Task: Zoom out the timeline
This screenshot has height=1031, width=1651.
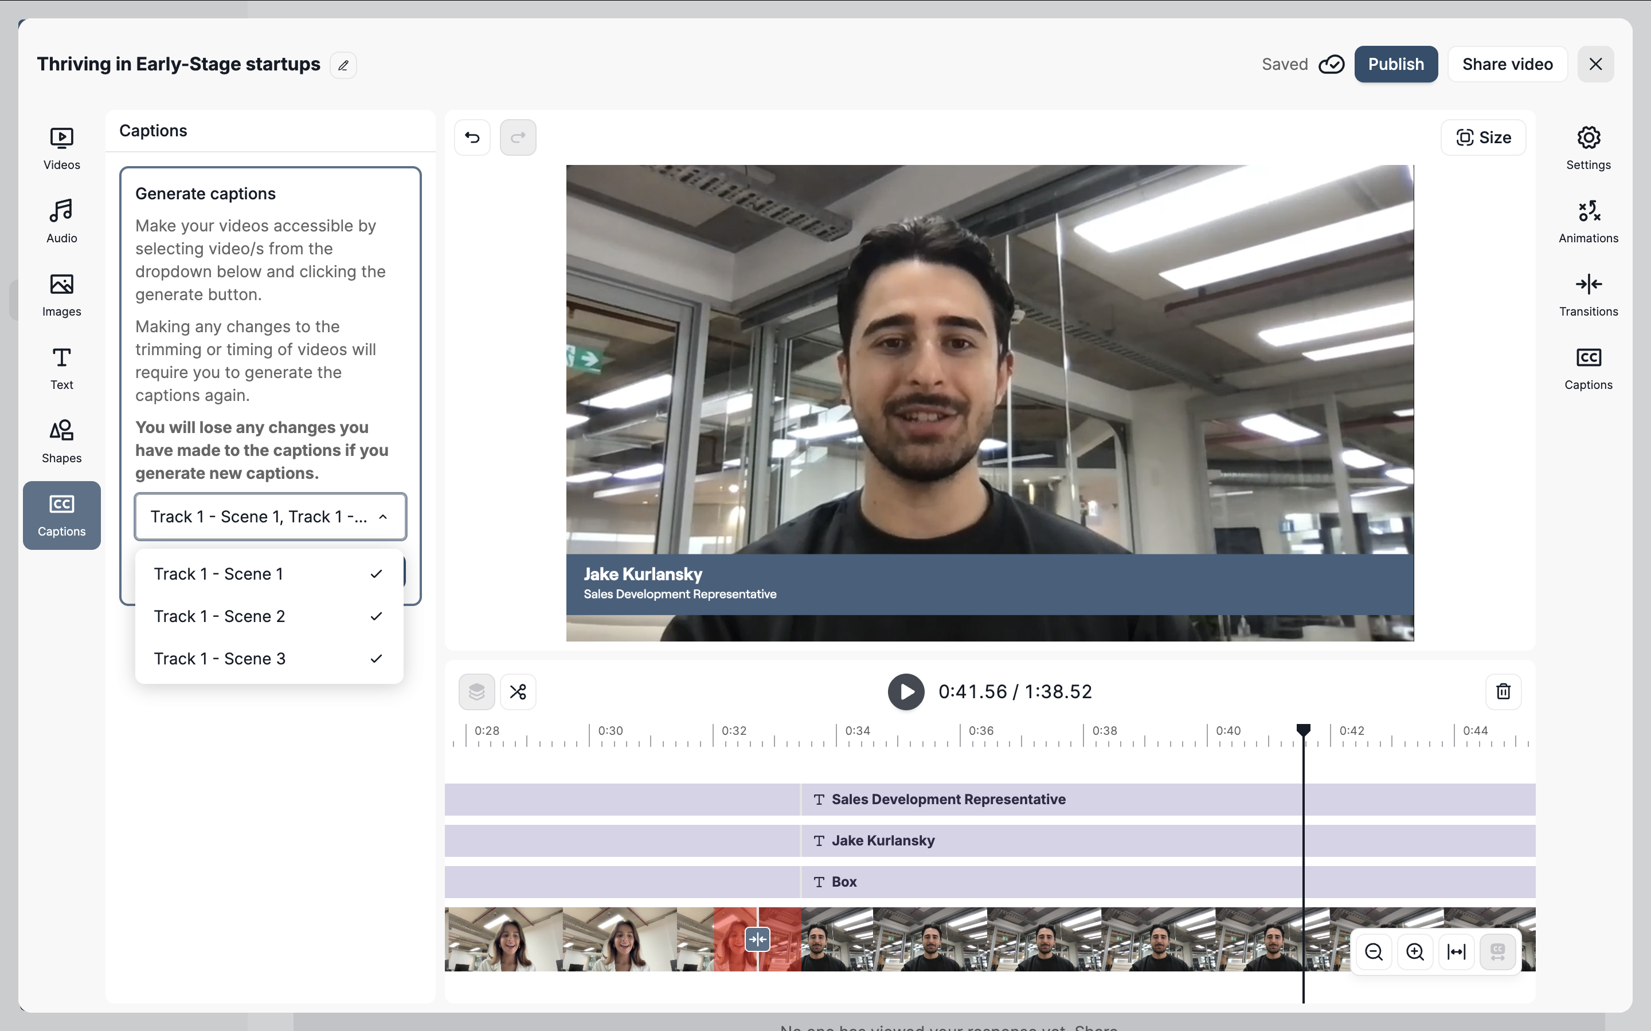Action: 1374,952
